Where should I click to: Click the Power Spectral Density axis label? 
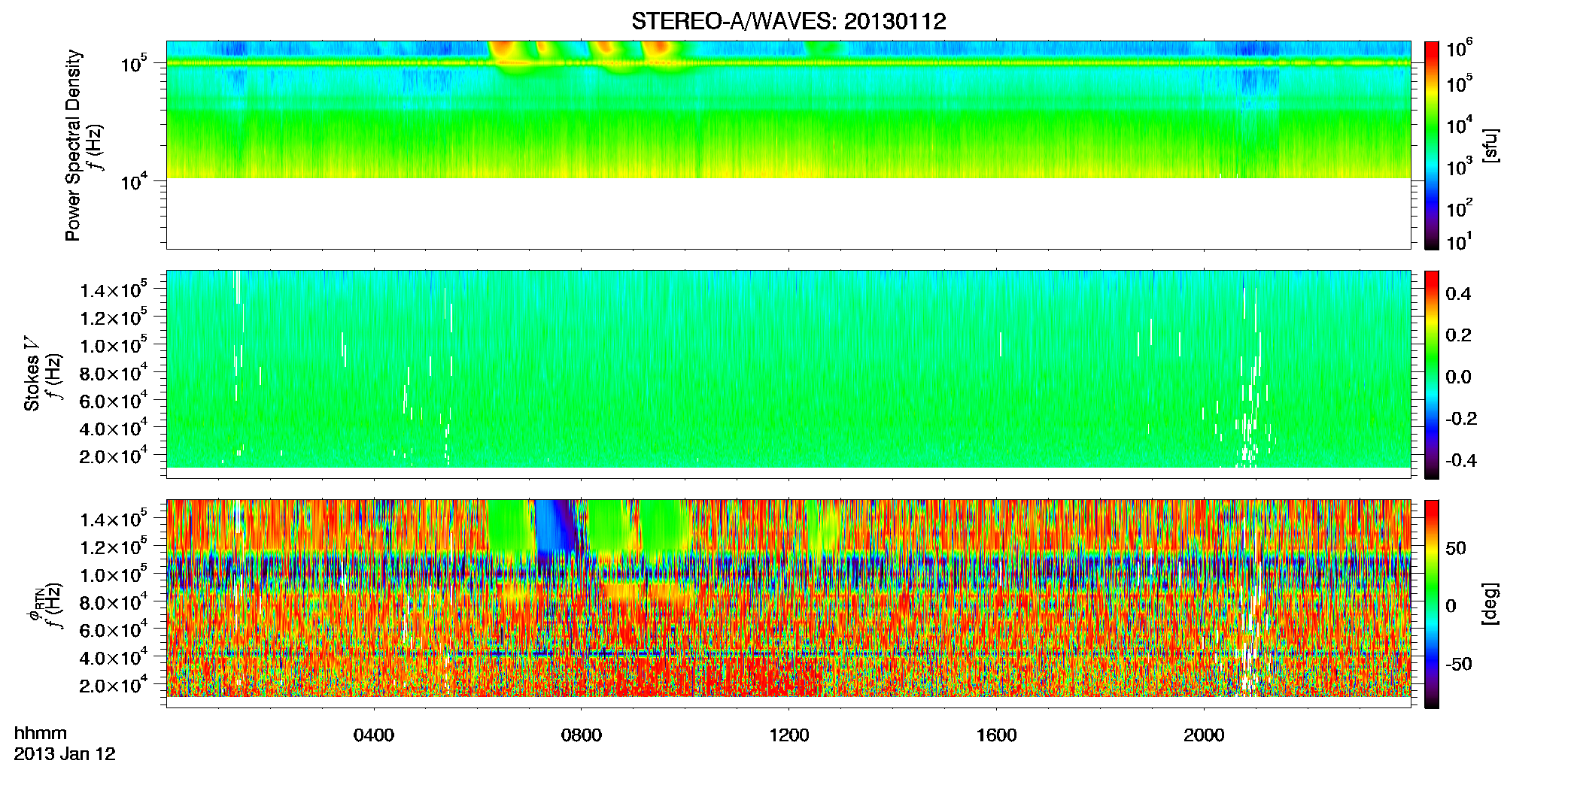tap(73, 145)
